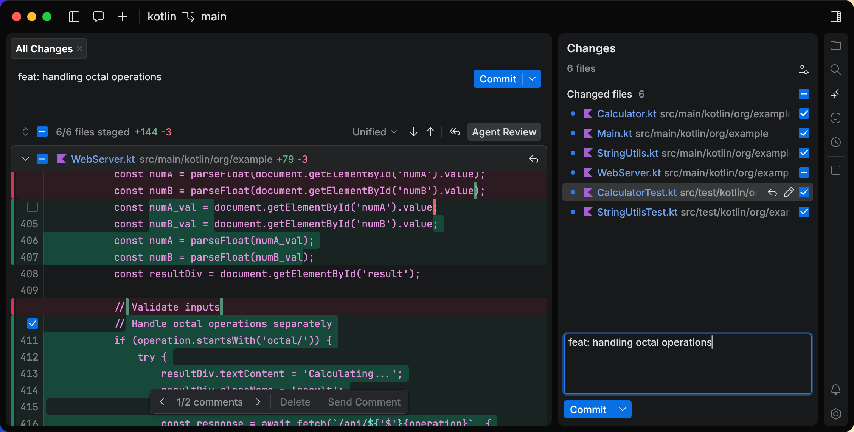854x432 pixels.
Task: Open the Unified view dropdown
Action: coord(374,132)
